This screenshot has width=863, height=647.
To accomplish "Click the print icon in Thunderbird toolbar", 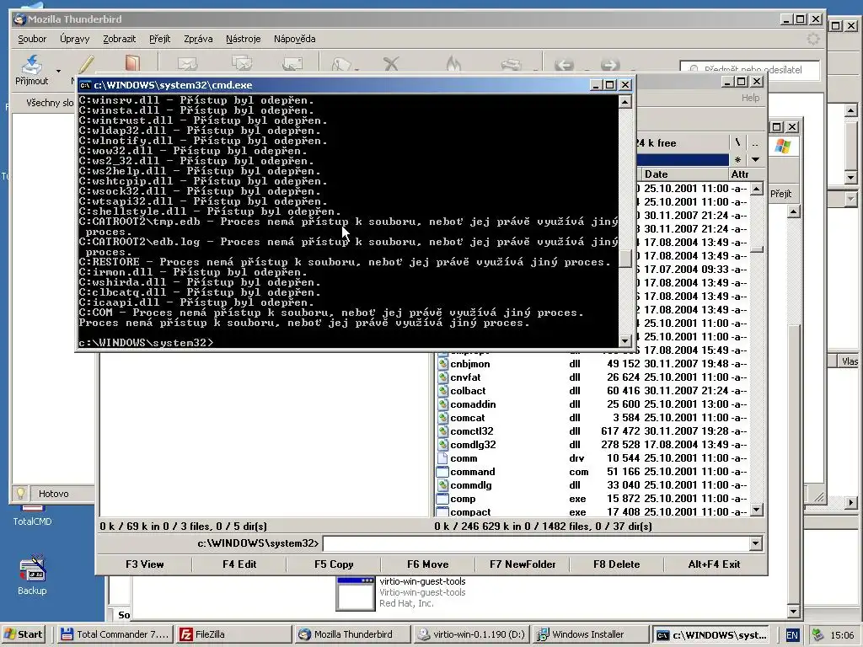I will (x=511, y=65).
